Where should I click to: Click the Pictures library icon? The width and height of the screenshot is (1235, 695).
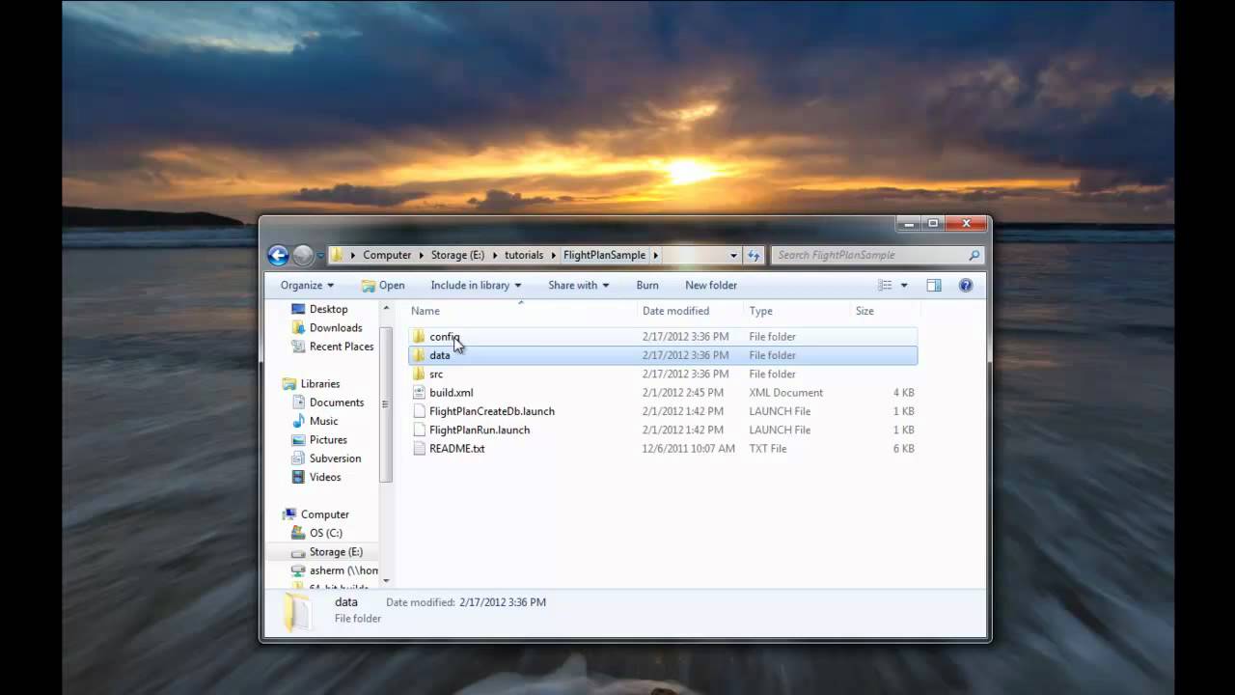click(x=298, y=439)
